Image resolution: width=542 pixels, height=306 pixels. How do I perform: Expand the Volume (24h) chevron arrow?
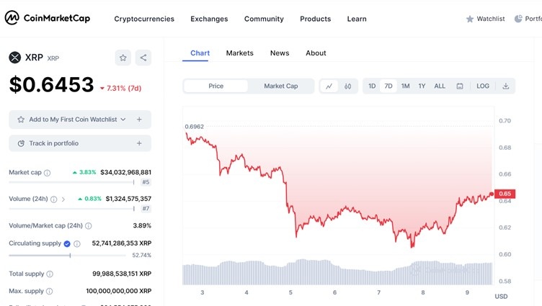coord(63,199)
